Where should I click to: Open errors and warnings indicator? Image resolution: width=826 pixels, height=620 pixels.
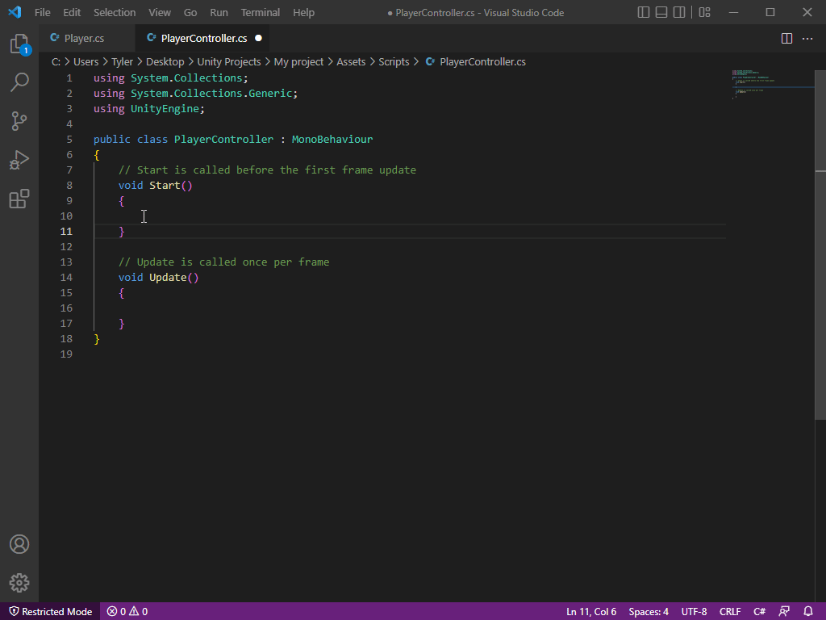click(127, 612)
